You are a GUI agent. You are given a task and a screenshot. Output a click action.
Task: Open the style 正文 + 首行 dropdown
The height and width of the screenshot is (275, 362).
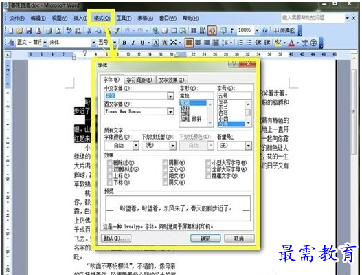[45, 43]
